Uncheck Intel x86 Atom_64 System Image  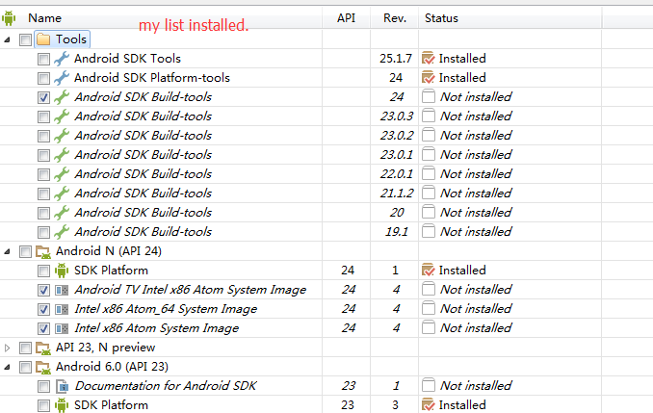coord(43,309)
